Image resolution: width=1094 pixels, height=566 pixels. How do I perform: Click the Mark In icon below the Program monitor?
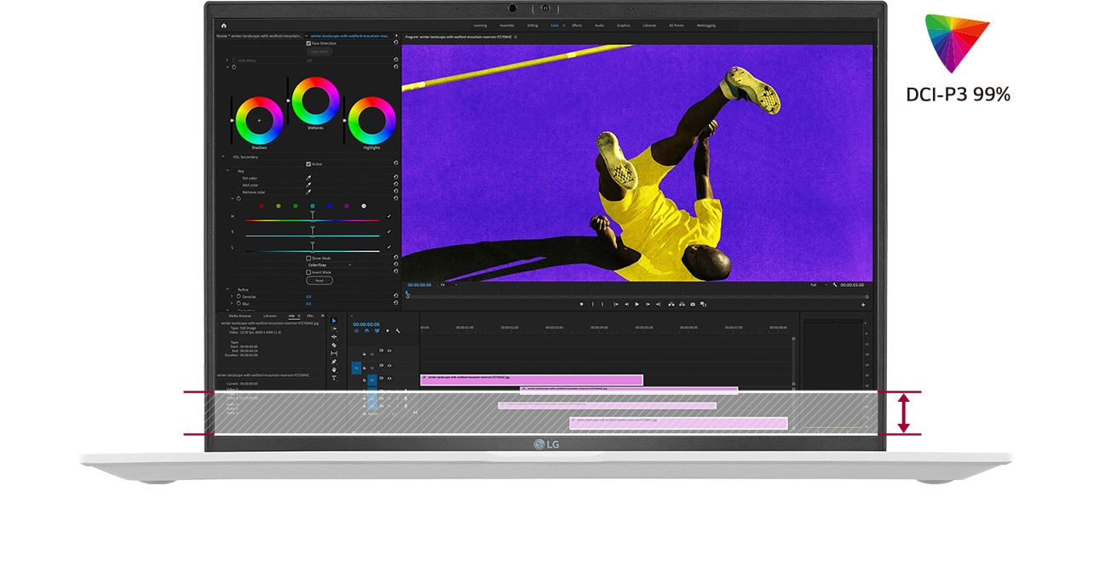tap(593, 304)
